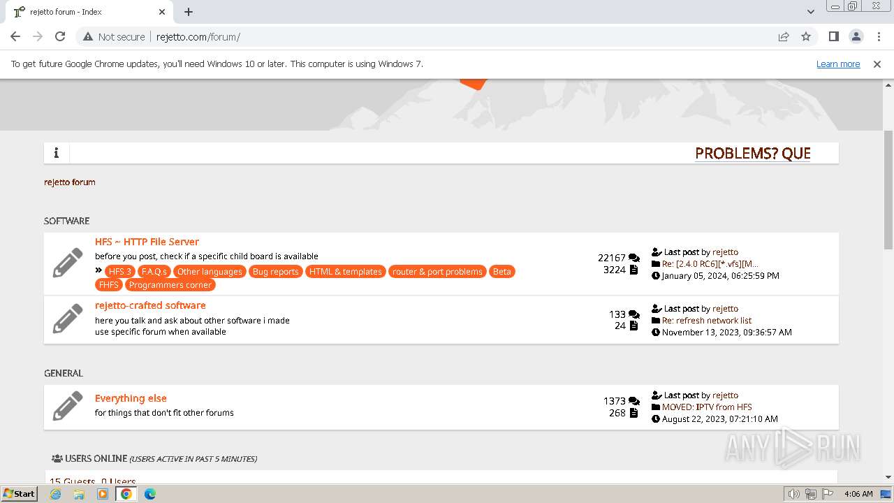Share this page icon in address bar
This screenshot has width=894, height=503.
coord(784,36)
